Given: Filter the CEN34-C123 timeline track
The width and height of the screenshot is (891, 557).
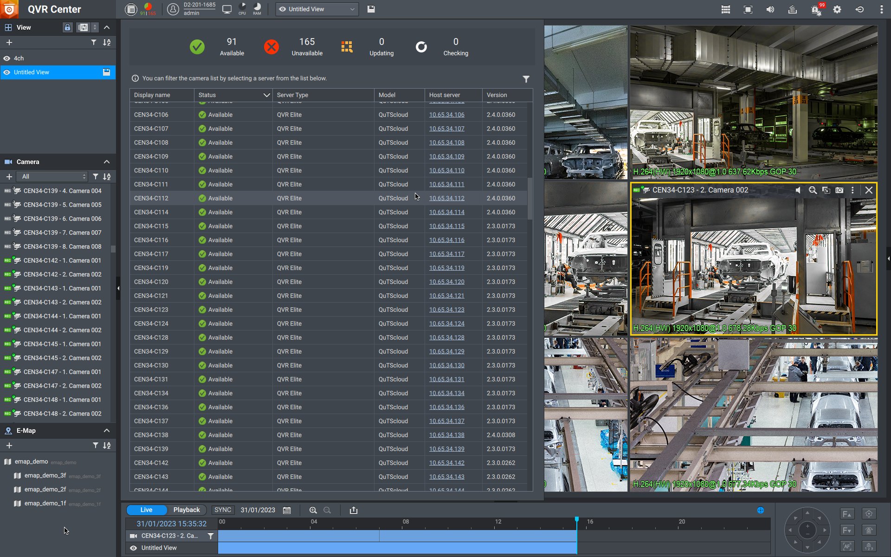Looking at the screenshot, I should (210, 536).
